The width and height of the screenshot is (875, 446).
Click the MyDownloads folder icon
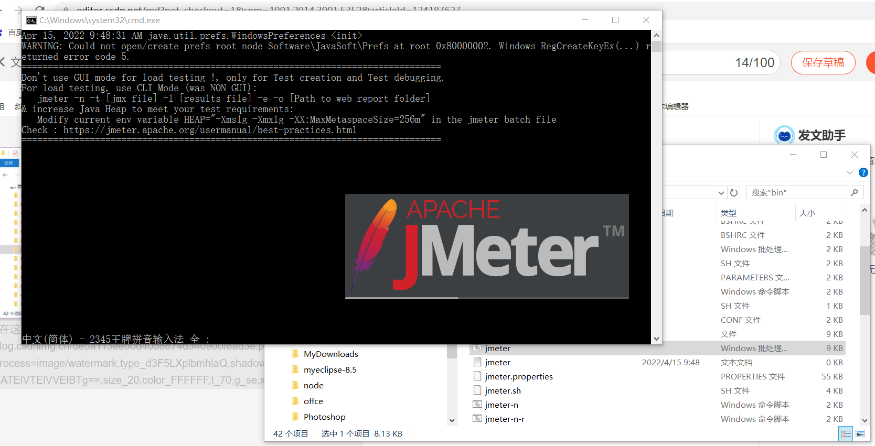(295, 354)
